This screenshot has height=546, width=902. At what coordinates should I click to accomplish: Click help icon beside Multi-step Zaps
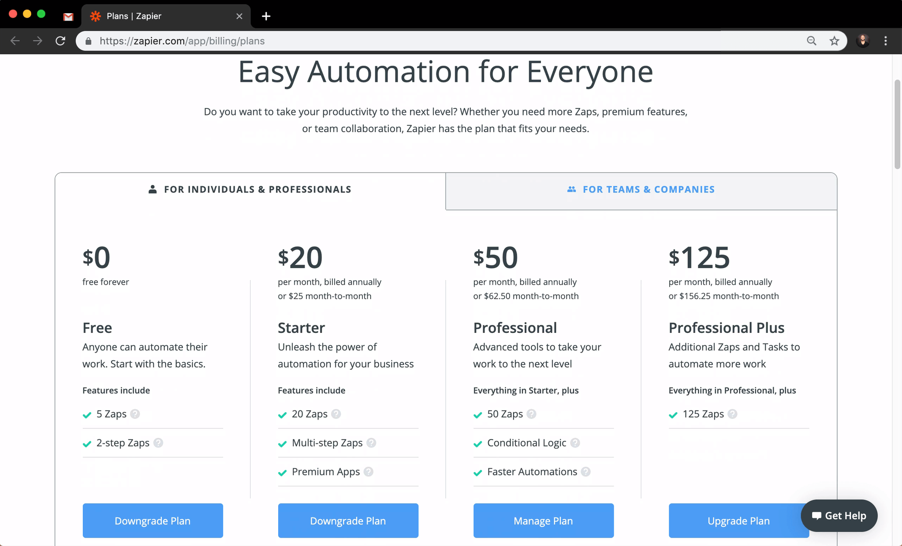pyautogui.click(x=371, y=443)
